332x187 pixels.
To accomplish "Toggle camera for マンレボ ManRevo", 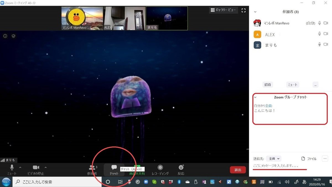I will (x=326, y=23).
